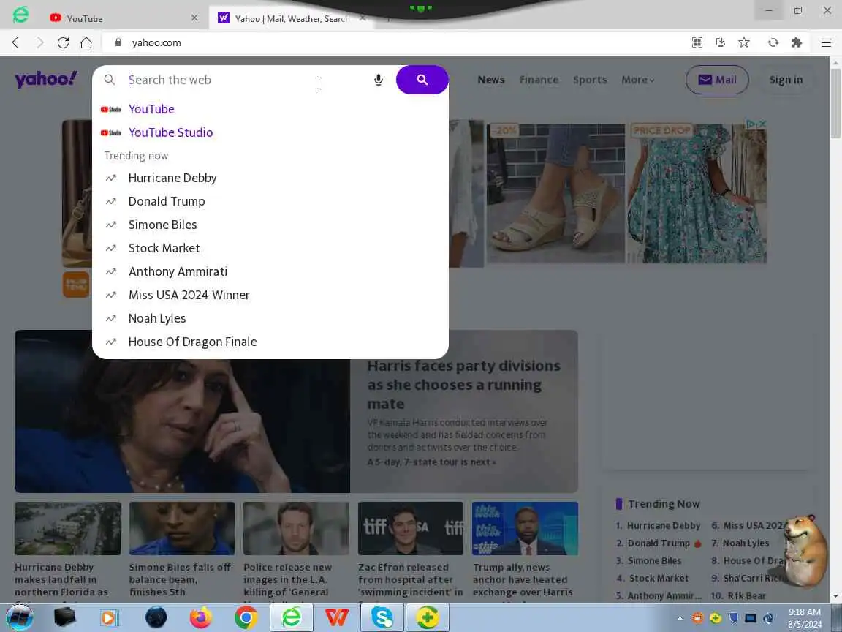Open A 5-day, 7-state tour link
Viewport: 842px width, 632px height.
[432, 462]
